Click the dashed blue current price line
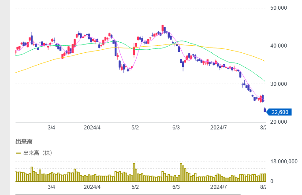The height and width of the screenshot is (195, 302). coord(132,112)
